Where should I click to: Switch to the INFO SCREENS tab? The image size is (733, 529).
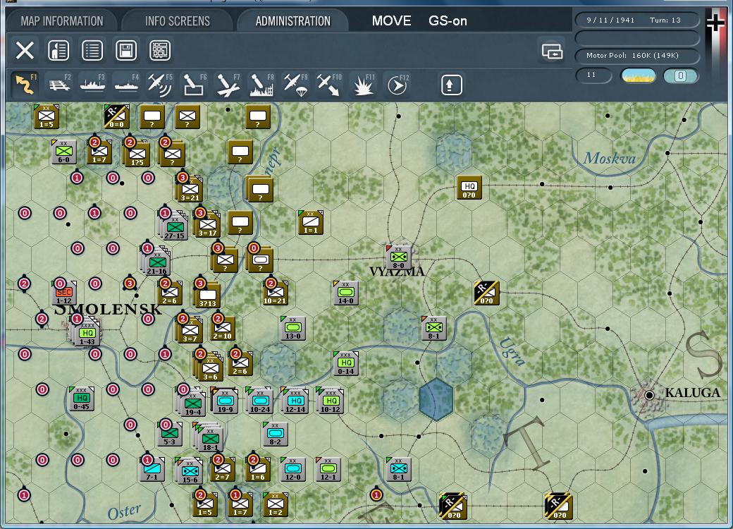coord(175,20)
